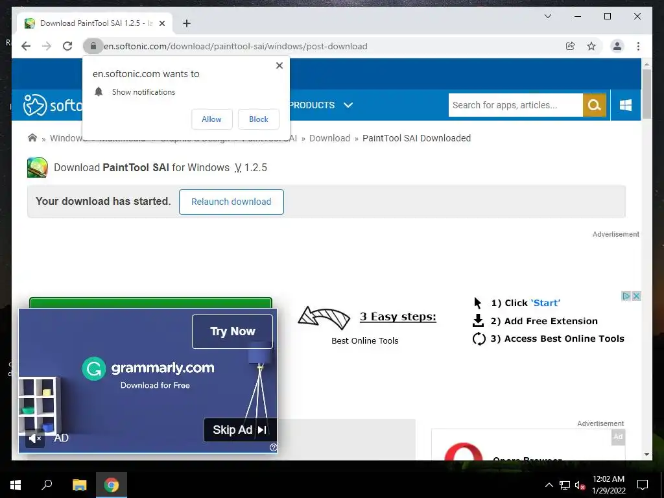Close the 3 Easy steps advertisement
The width and height of the screenshot is (664, 498).
click(x=636, y=296)
